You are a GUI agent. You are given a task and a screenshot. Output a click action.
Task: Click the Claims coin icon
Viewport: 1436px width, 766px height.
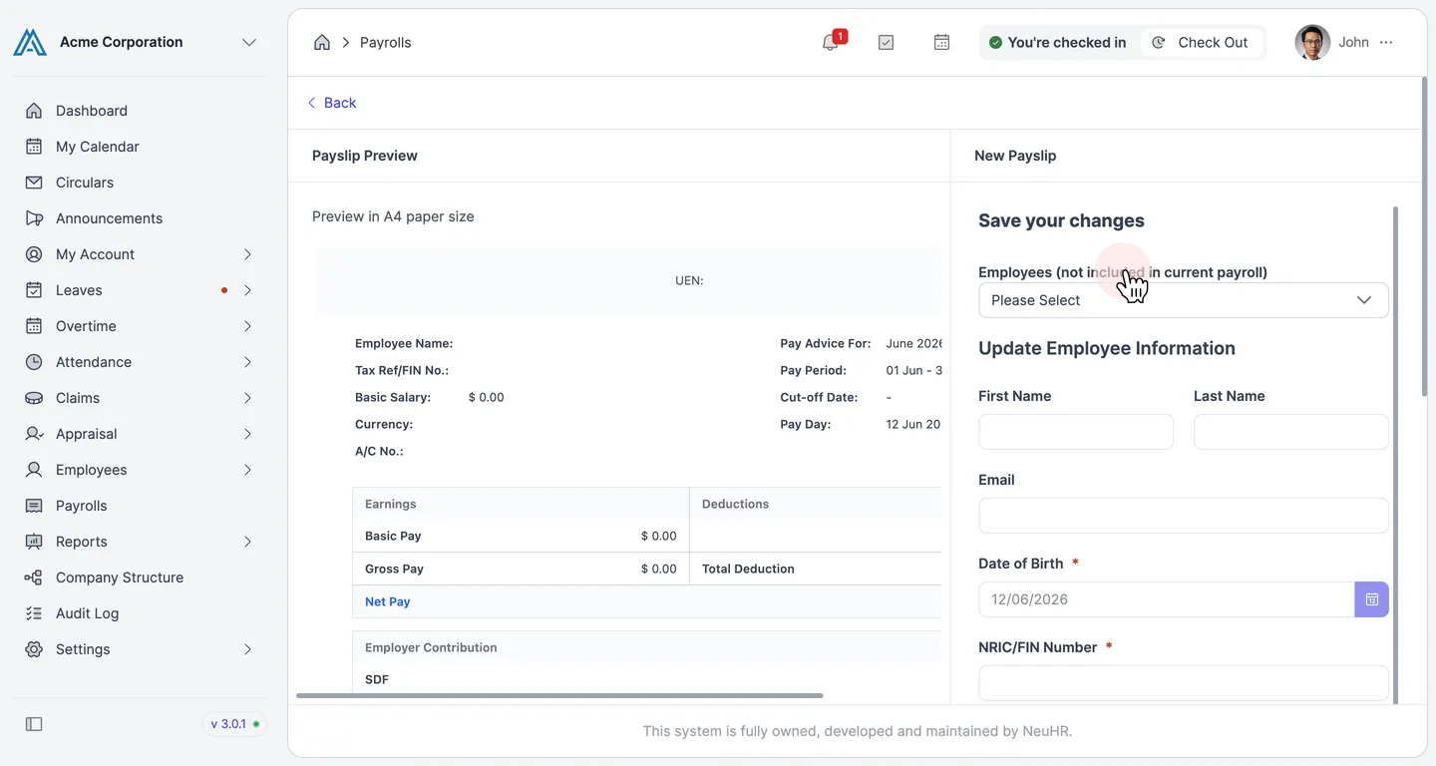(x=34, y=398)
